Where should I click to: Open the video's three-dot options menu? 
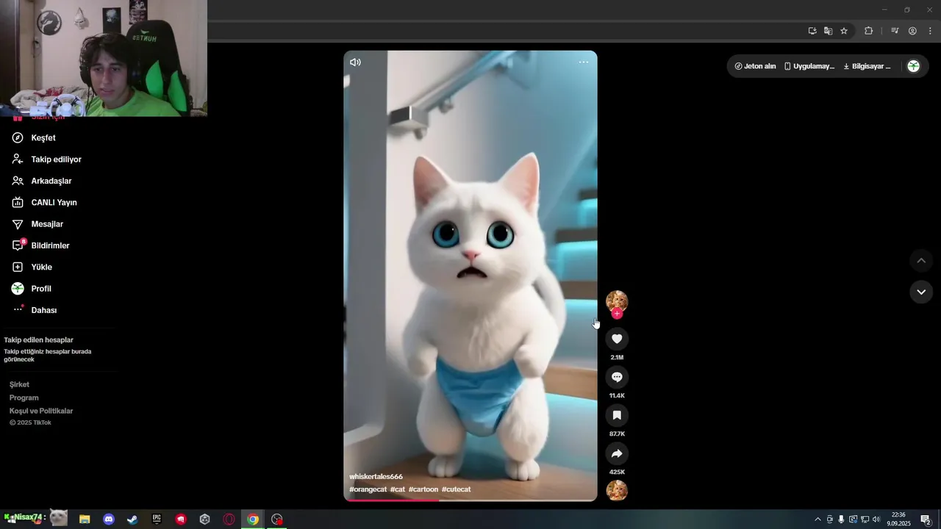pyautogui.click(x=583, y=62)
